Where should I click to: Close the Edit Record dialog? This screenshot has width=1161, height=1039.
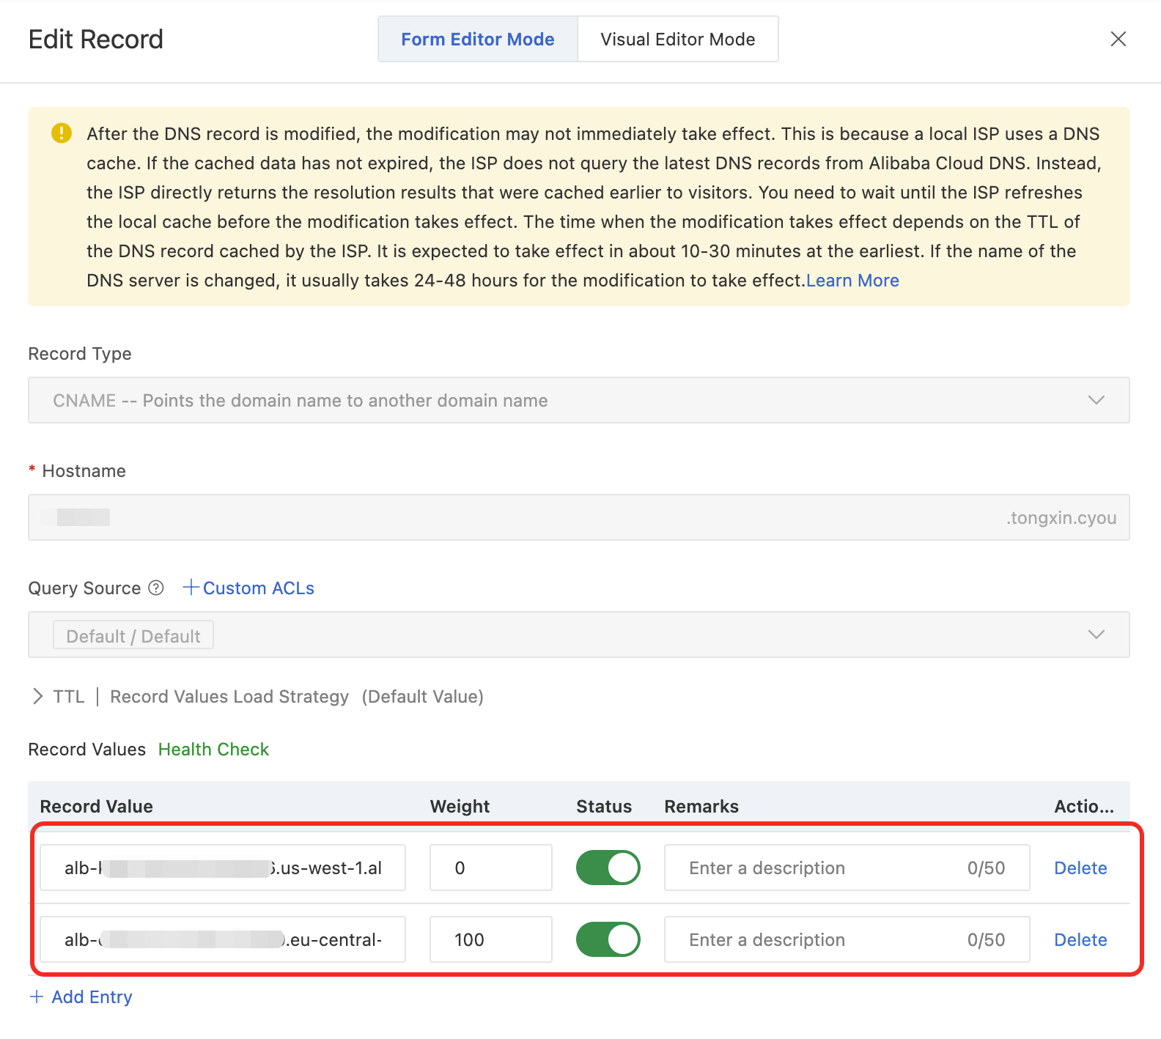1118,39
